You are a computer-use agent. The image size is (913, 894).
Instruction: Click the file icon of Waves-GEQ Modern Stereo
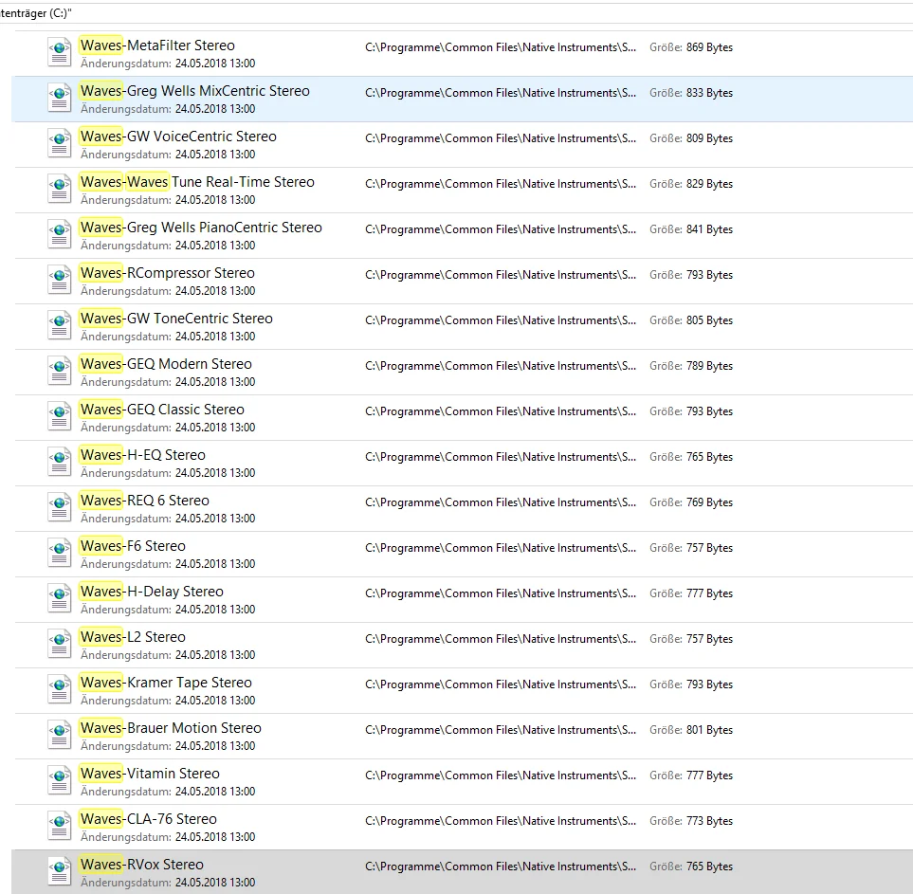click(60, 371)
